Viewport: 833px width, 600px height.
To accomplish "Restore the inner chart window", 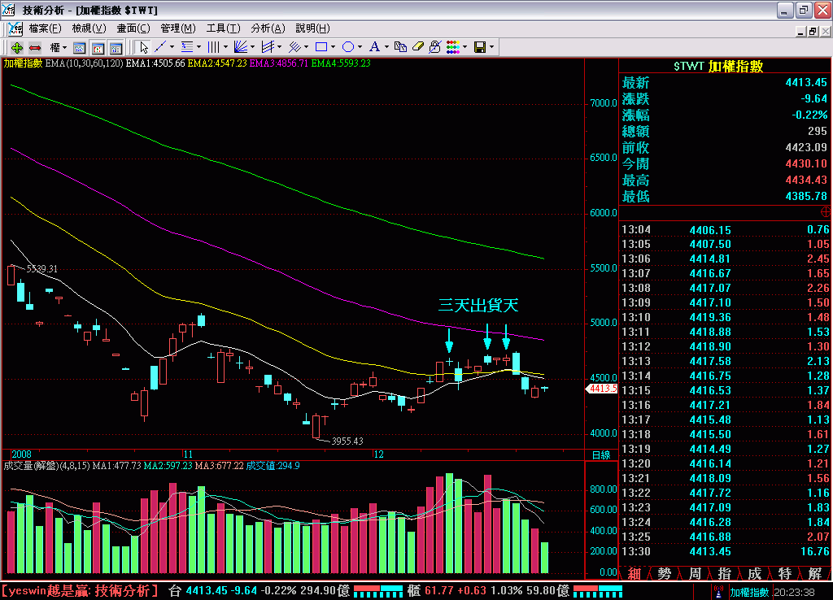I will pyautogui.click(x=813, y=32).
